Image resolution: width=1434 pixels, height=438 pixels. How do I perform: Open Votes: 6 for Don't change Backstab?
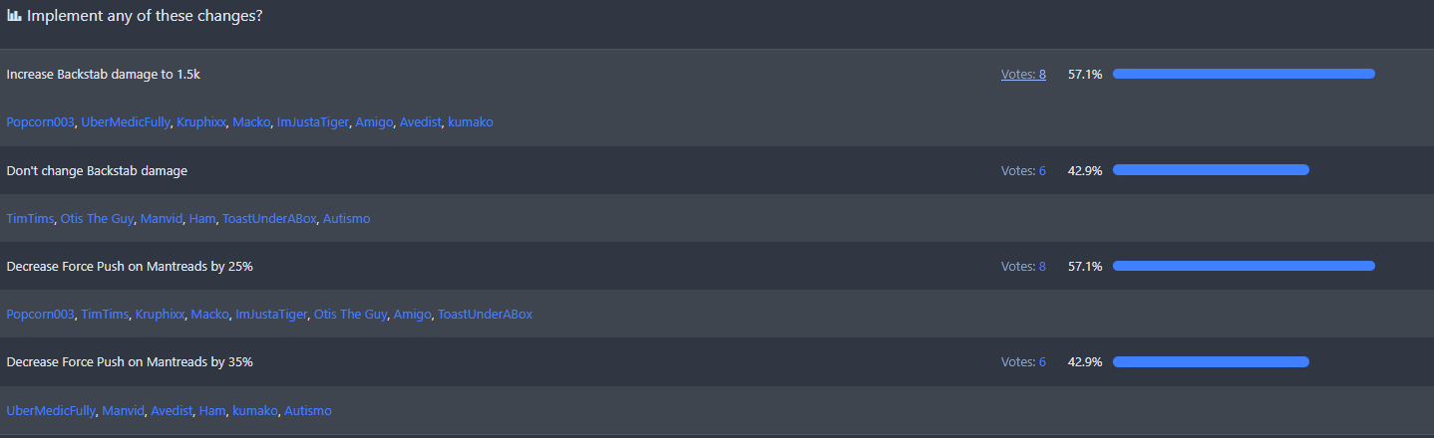[1023, 171]
